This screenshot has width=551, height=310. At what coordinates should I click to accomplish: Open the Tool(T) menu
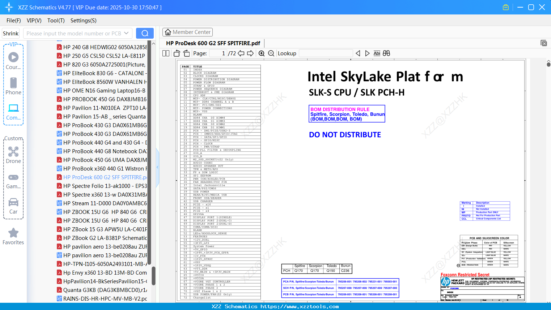[56, 21]
